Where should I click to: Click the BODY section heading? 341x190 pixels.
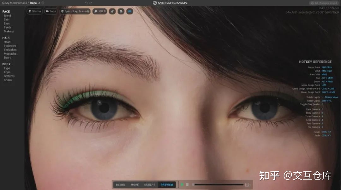[6, 64]
